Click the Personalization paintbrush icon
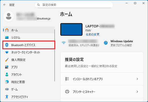The image size is (148, 102). point(7,60)
